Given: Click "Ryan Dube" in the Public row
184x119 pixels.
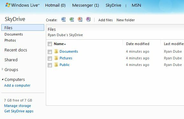Looking at the screenshot, I should point(173,65).
